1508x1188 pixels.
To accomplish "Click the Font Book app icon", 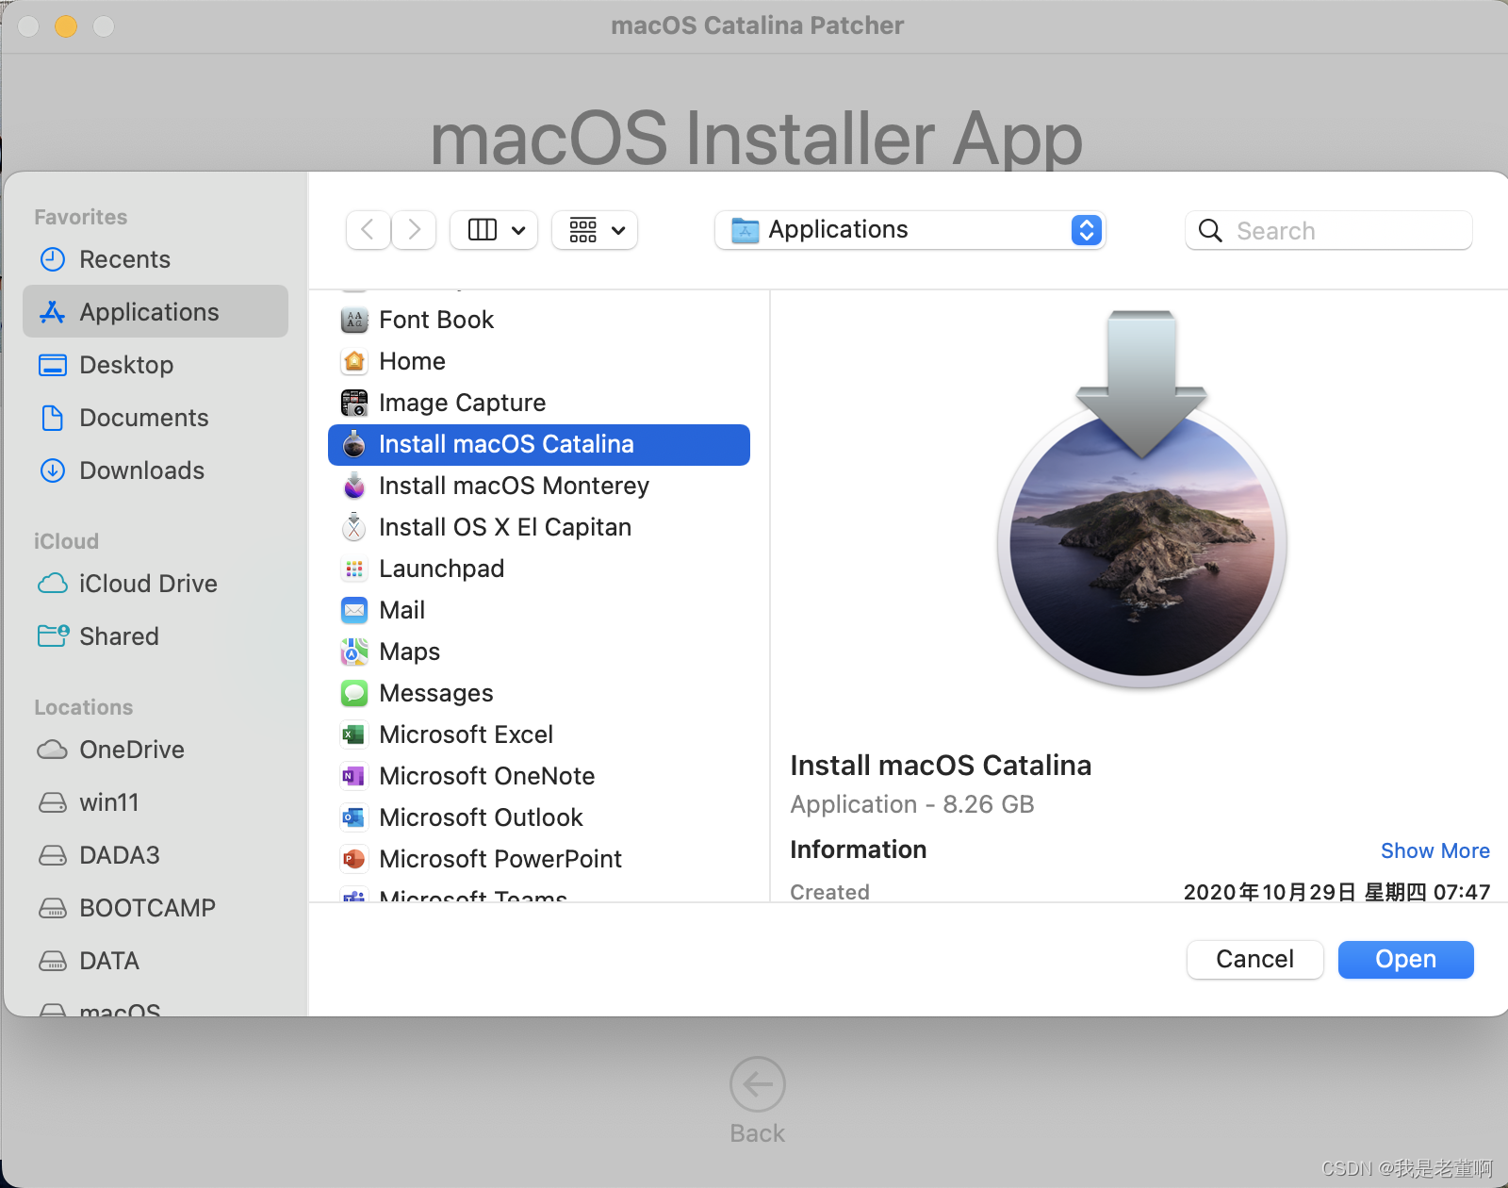I will (x=354, y=320).
